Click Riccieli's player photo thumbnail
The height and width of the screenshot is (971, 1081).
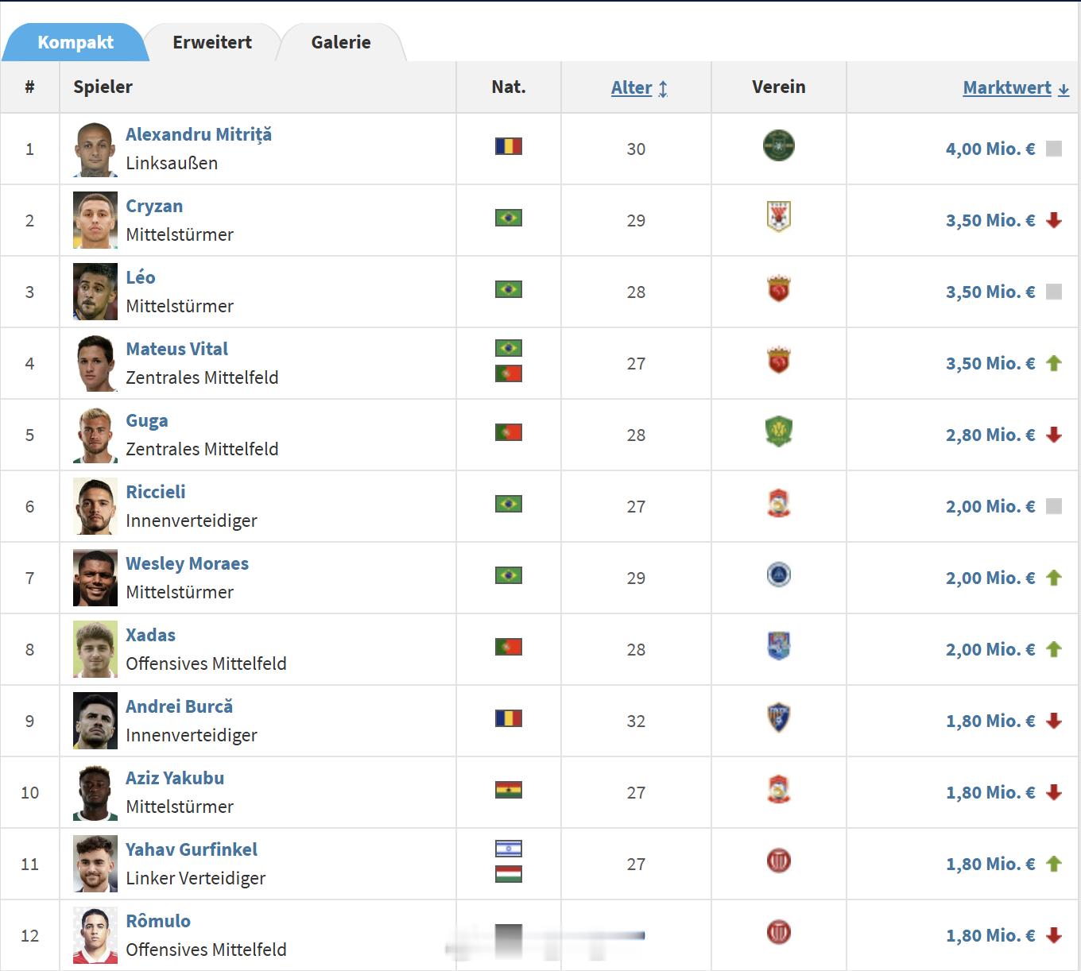[95, 506]
